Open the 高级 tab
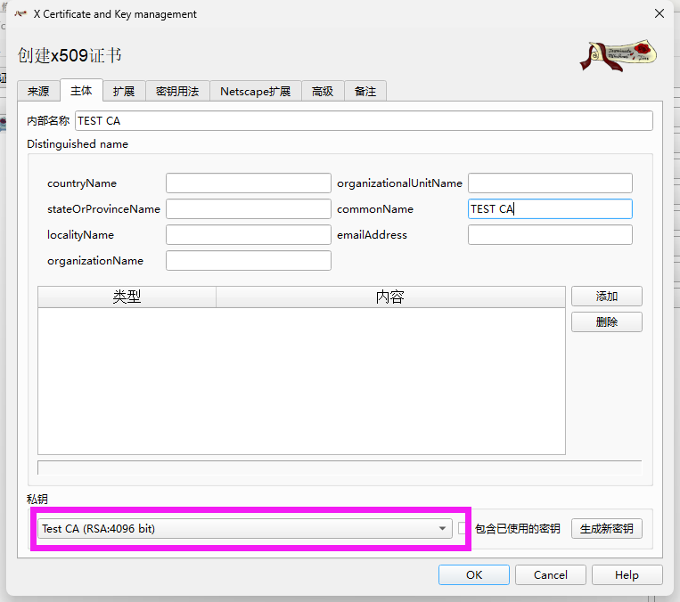 pos(323,91)
